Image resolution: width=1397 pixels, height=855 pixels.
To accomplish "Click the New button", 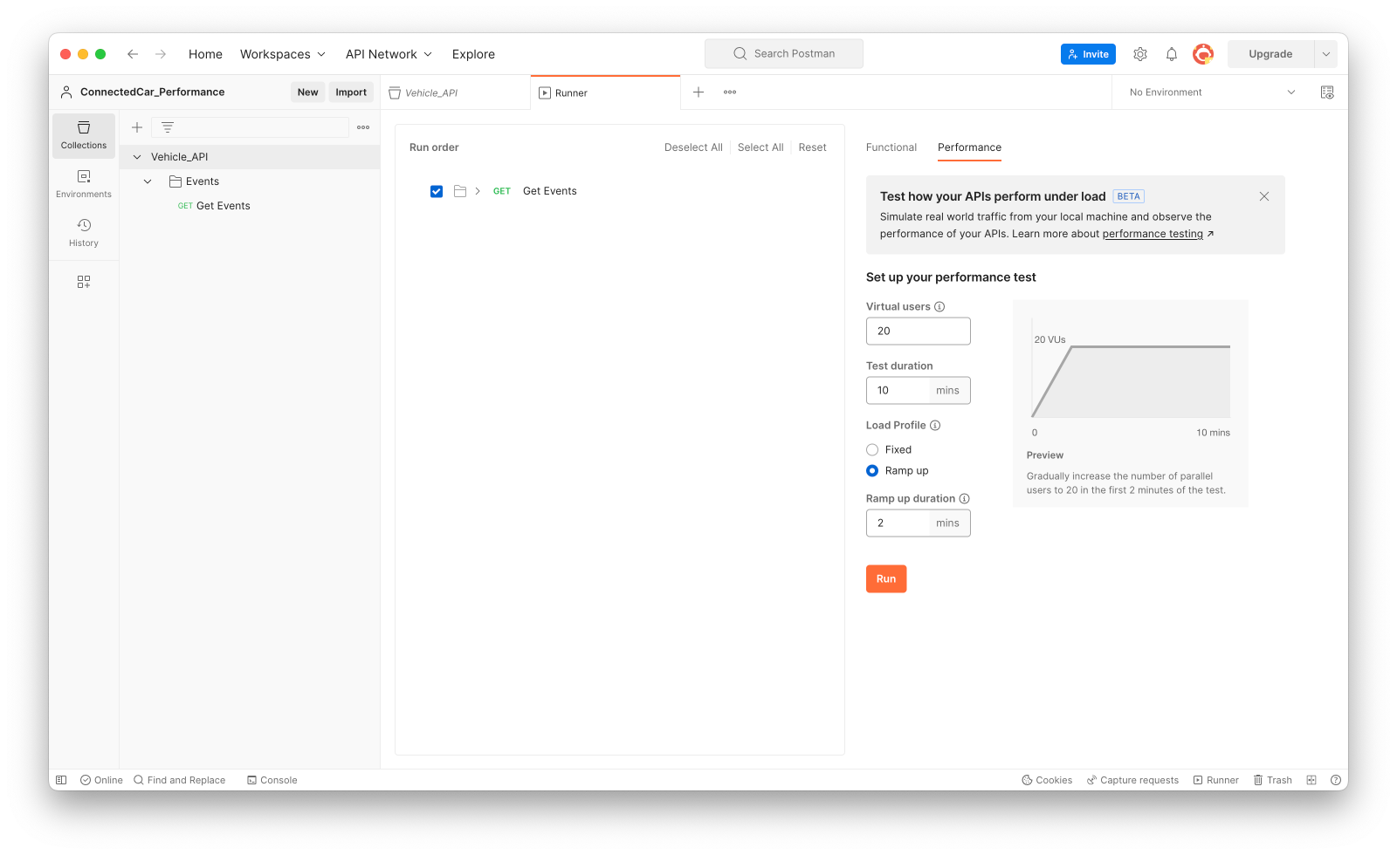I will 307,92.
